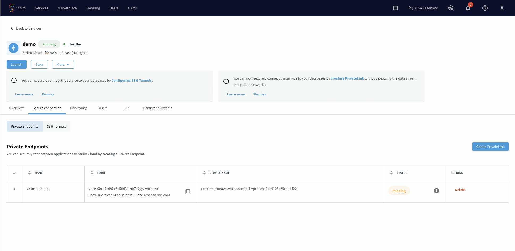Image resolution: width=515 pixels, height=251 pixels.
Task: Collapse the endpoint row with the chevron
Action: [14, 173]
